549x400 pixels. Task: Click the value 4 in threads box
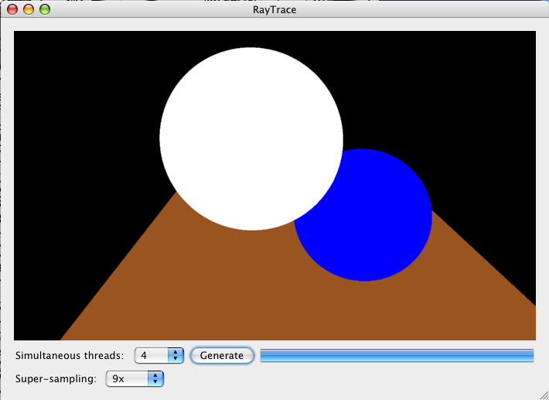click(x=145, y=355)
